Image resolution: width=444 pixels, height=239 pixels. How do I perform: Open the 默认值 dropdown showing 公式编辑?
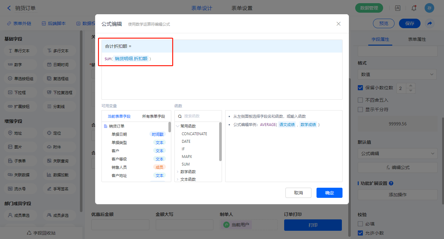click(397, 154)
